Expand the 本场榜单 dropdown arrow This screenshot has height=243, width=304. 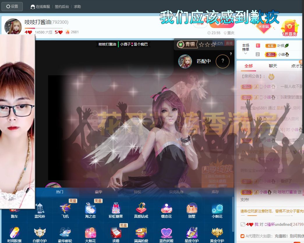245,53
